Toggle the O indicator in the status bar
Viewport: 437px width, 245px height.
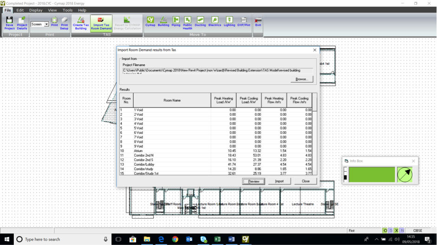(x=385, y=231)
